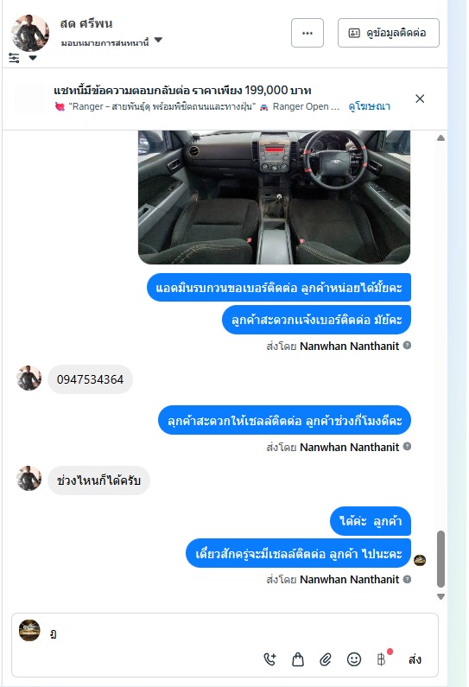Open the emoji smiley picker

point(354,659)
